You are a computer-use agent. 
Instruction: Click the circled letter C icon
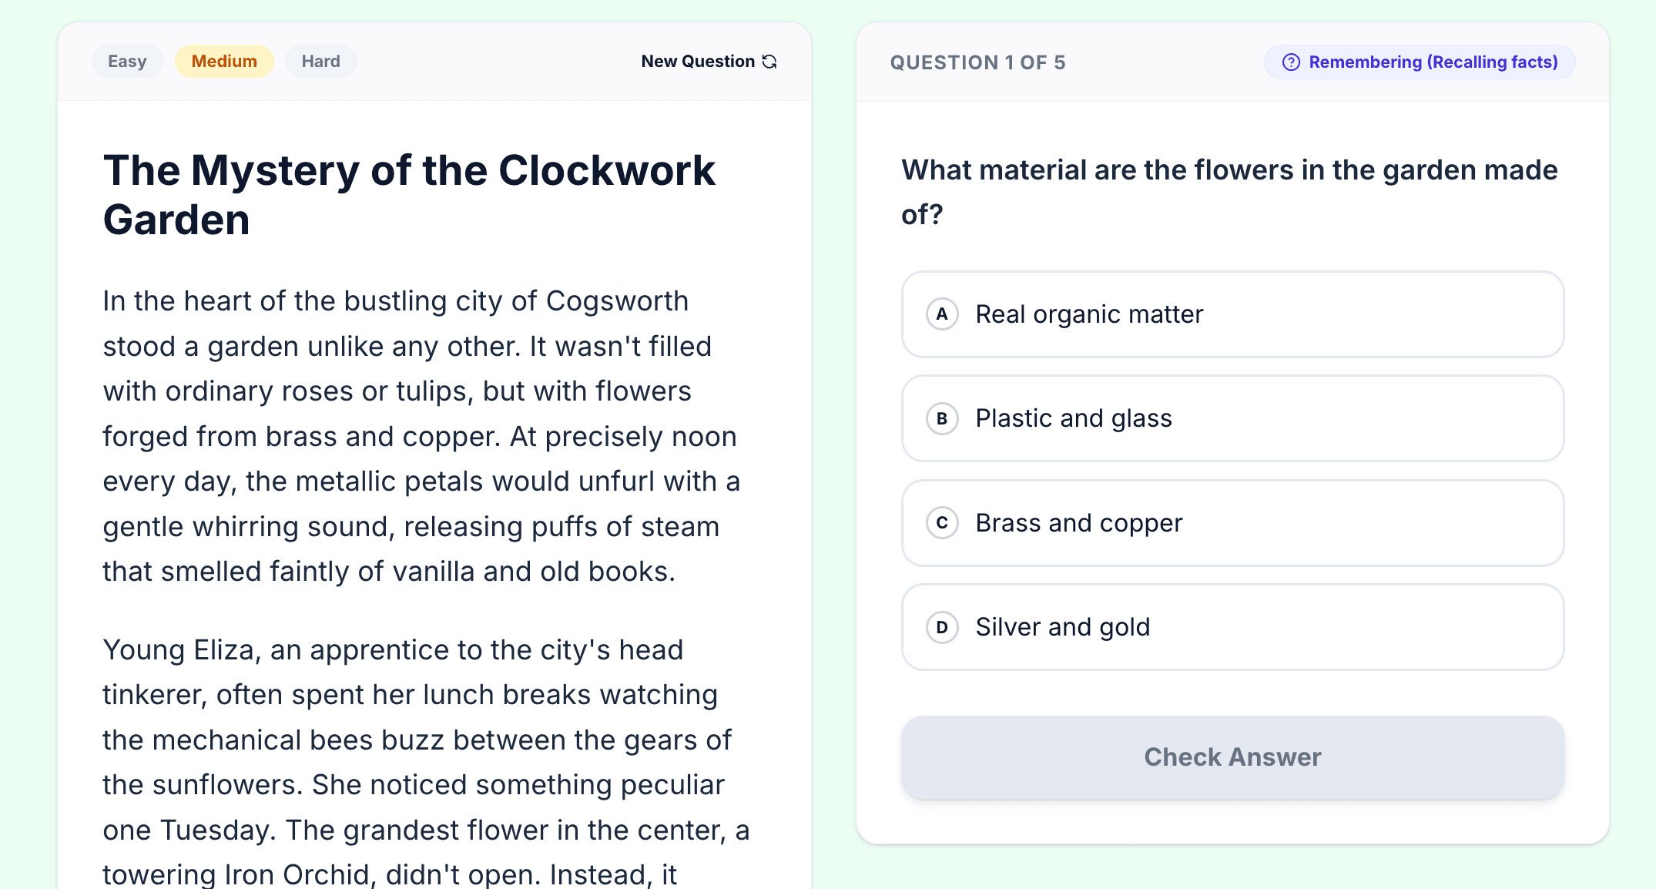pos(942,523)
